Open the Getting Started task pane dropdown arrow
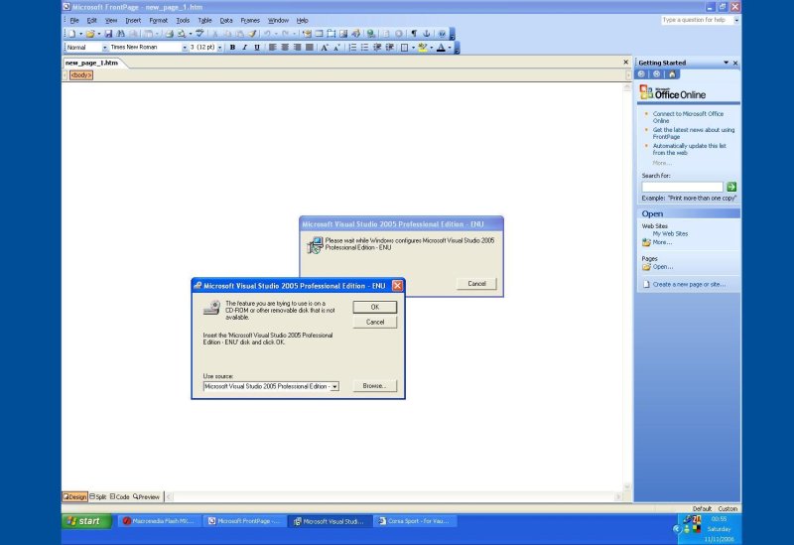The height and width of the screenshot is (545, 794). (727, 63)
